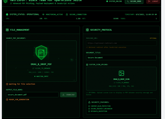Click the READY_FOR_GENERATION status text

[19, 99]
